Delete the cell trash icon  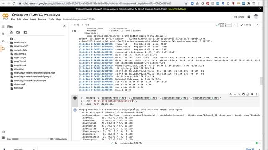tap(252, 94)
